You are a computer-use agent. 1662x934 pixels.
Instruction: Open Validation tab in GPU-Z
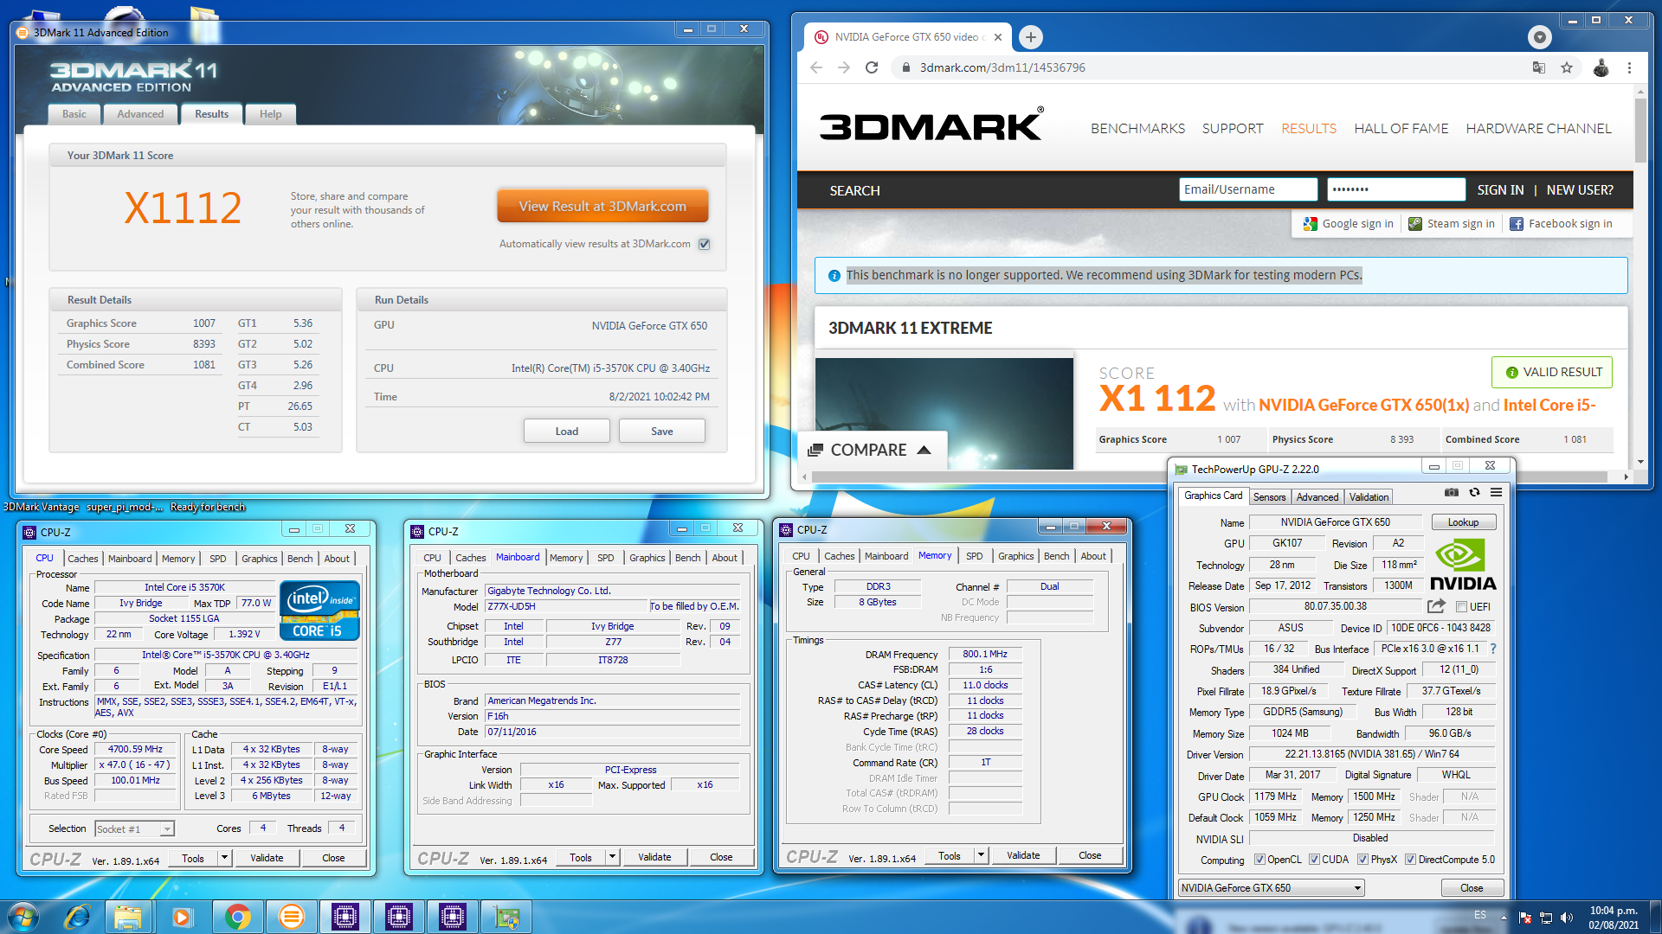(x=1369, y=497)
